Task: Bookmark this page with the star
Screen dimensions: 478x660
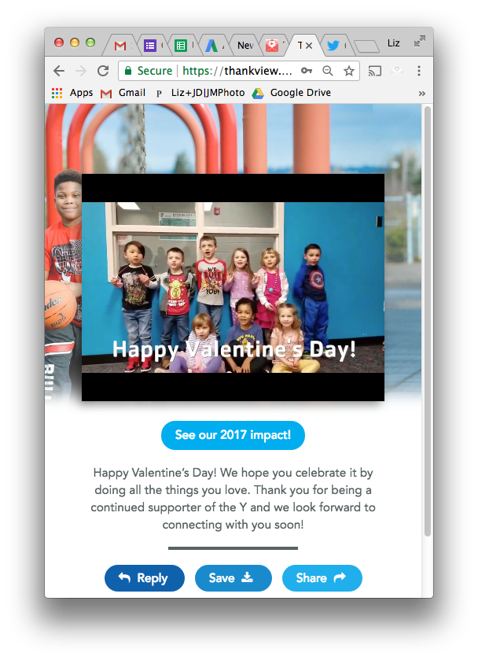Action: (349, 71)
